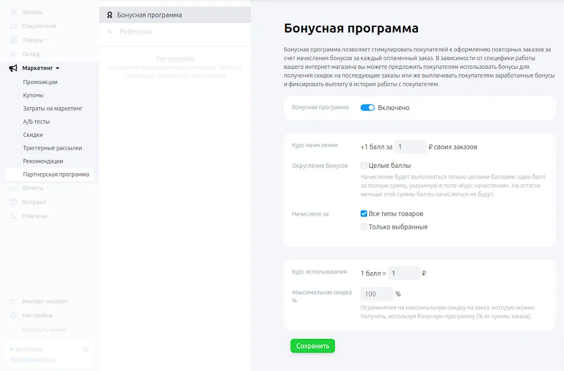Open the gear icon next to ВИТРИНА
Screen dimensions: 564x371
point(86,349)
